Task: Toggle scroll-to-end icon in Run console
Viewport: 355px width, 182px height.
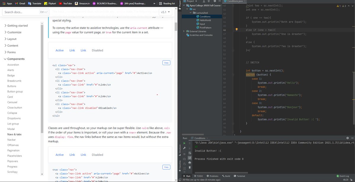Action: [190, 158]
